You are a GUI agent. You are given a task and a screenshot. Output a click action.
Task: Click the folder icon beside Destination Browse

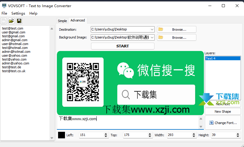(x=161, y=29)
